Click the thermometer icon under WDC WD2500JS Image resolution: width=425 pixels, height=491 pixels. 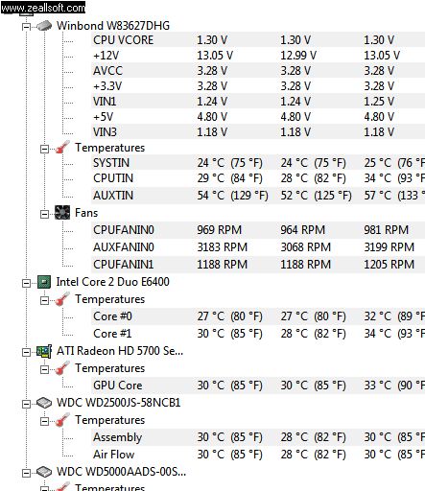tap(62, 420)
